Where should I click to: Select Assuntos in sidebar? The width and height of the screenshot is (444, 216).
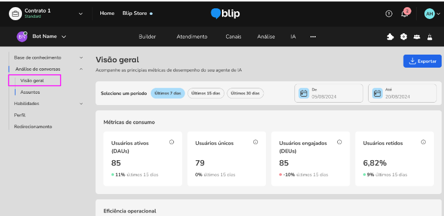tap(30, 92)
